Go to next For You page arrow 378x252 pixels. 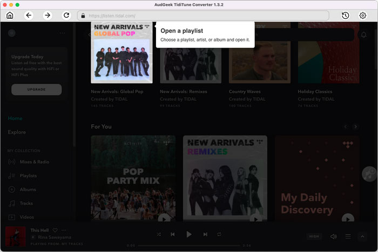[355, 127]
